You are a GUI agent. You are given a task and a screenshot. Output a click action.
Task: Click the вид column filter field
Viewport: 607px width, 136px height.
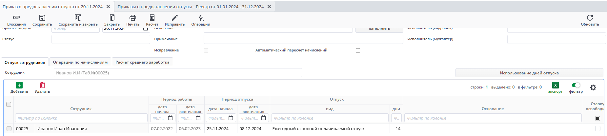tap(330, 118)
